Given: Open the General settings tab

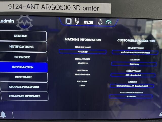Looking at the screenshot, I should click(x=23, y=36).
